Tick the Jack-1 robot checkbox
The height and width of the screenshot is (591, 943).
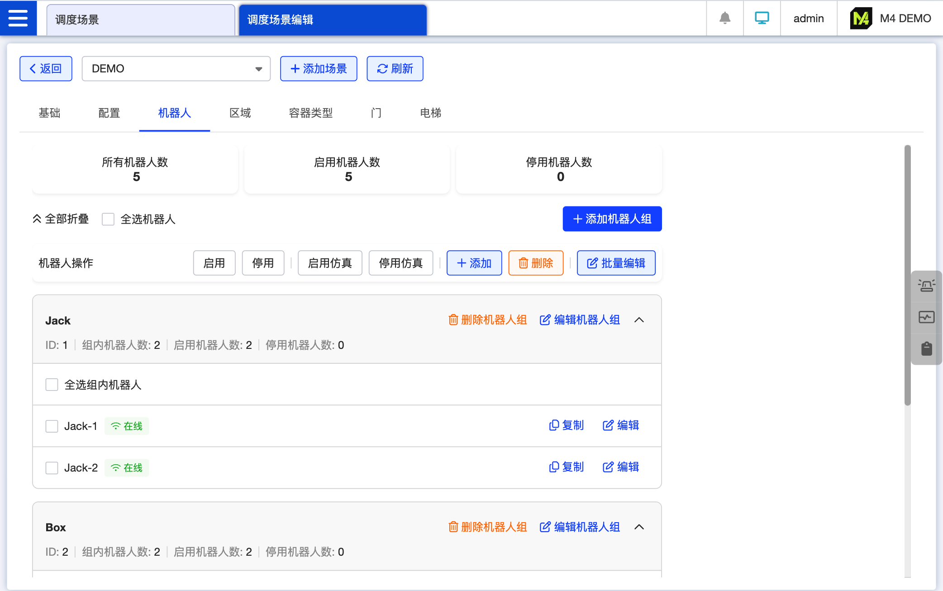pos(52,426)
